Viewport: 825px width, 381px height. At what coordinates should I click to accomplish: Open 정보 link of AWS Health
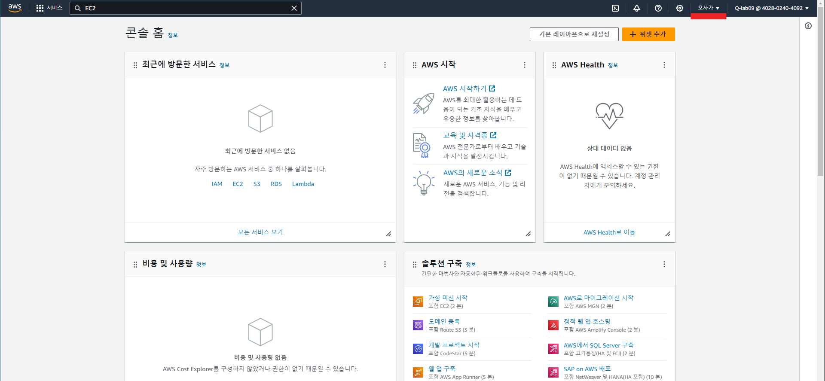click(613, 65)
